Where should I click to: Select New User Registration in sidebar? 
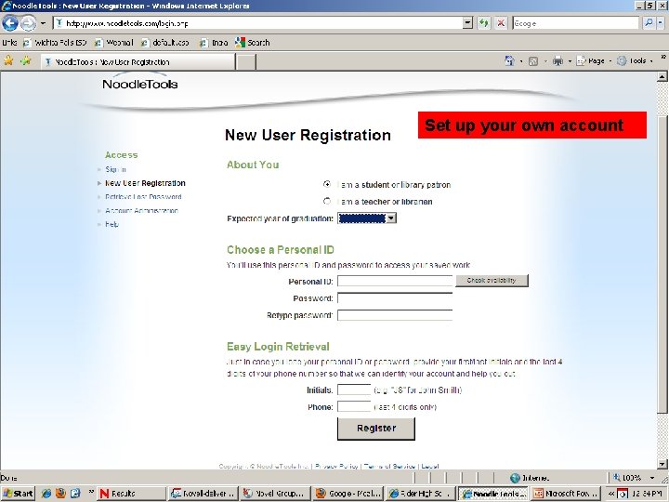[145, 183]
